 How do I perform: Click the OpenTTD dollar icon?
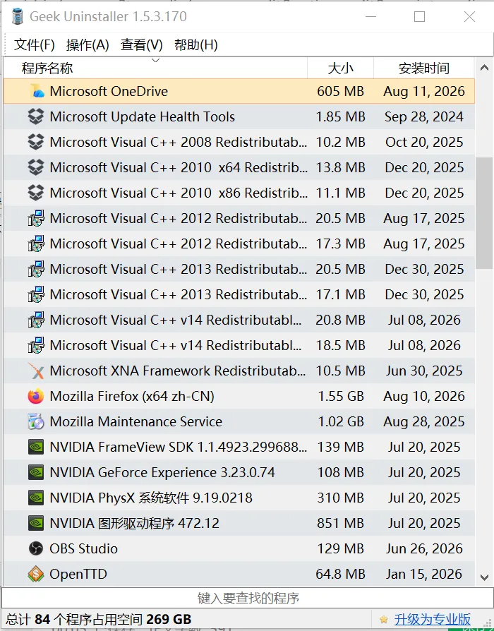[36, 574]
